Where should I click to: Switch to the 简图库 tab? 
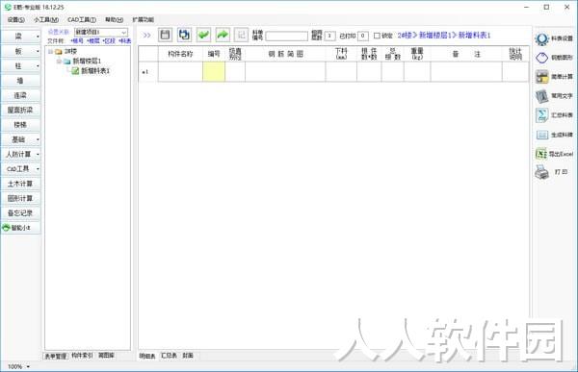point(106,355)
